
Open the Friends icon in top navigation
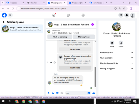click(x=68, y=15)
